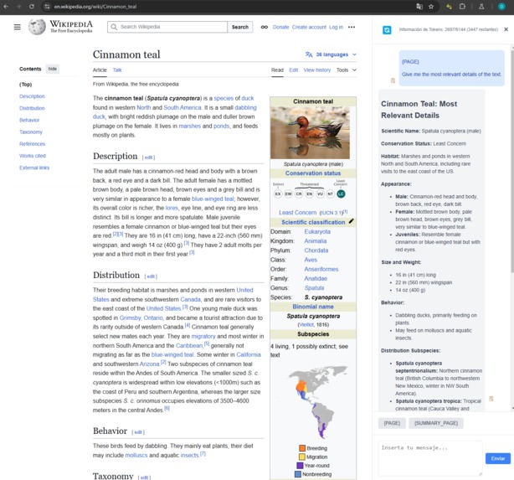Copy the user message with clipboard icon
The width and height of the screenshot is (514, 480).
pos(393,80)
